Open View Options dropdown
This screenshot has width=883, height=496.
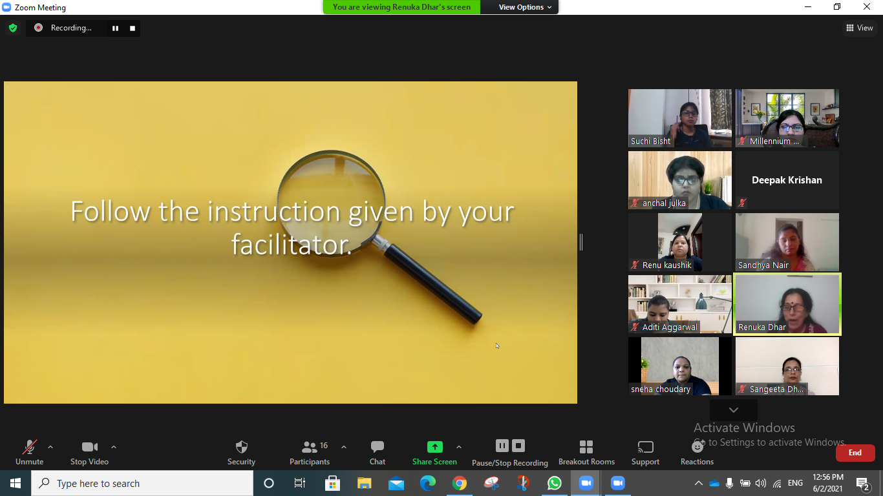(x=525, y=7)
